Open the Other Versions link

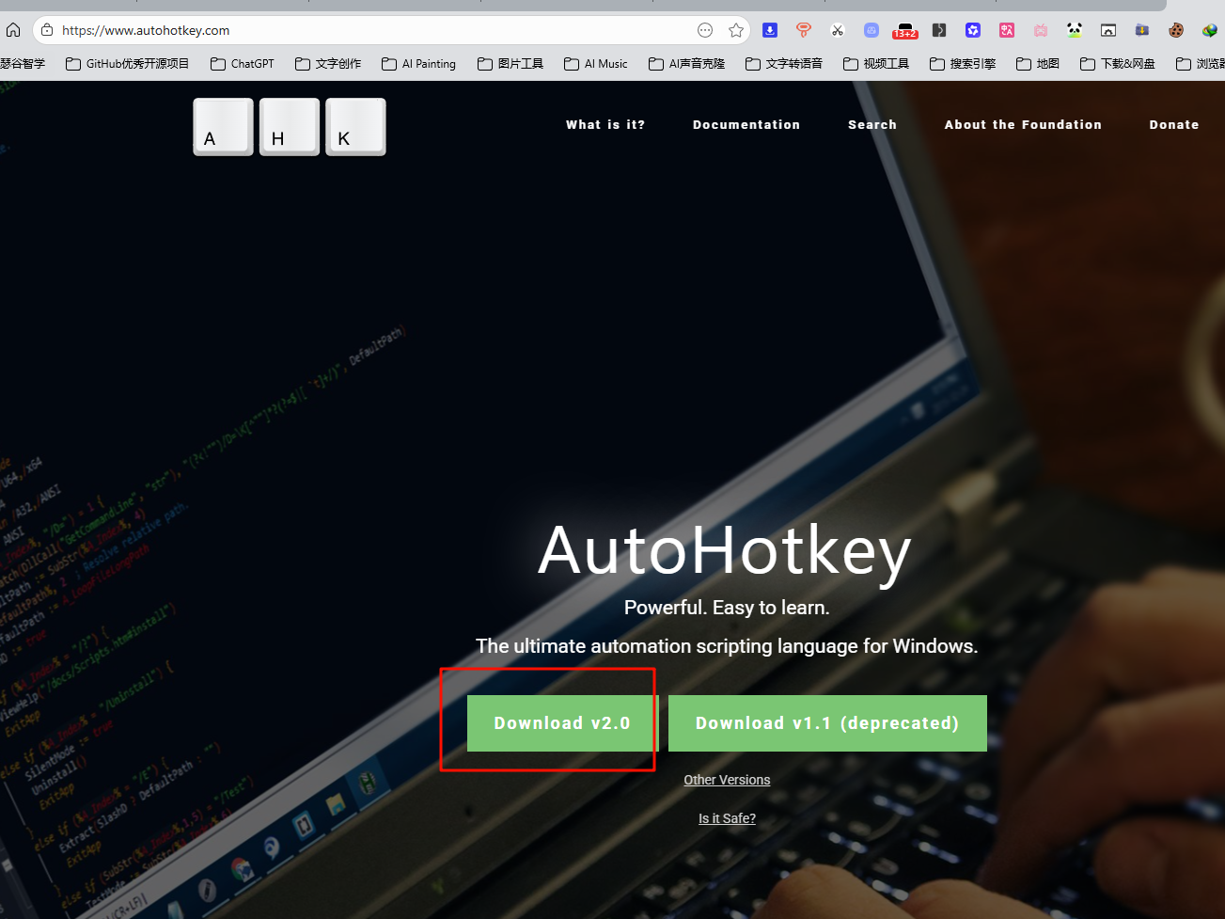(x=727, y=780)
